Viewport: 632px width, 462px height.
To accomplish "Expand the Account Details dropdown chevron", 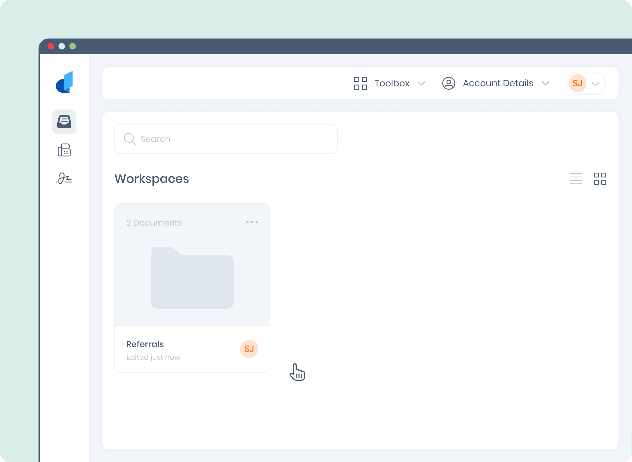I will click(546, 83).
